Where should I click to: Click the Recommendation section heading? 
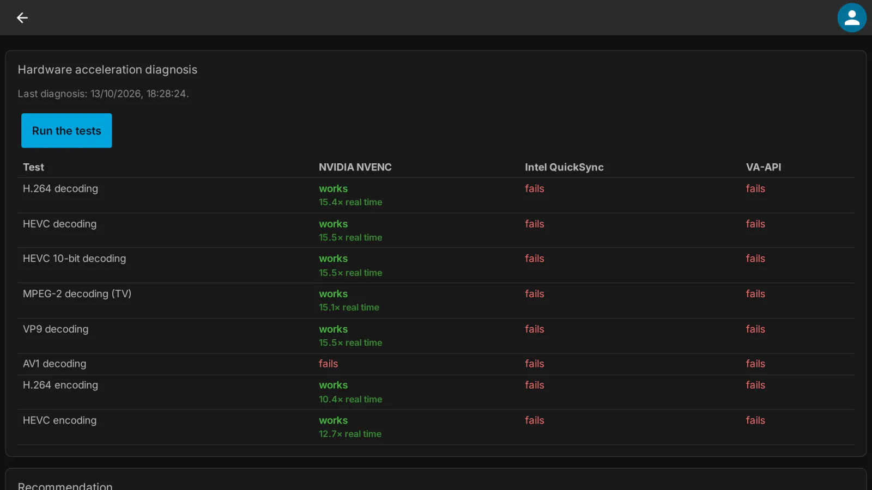(65, 486)
